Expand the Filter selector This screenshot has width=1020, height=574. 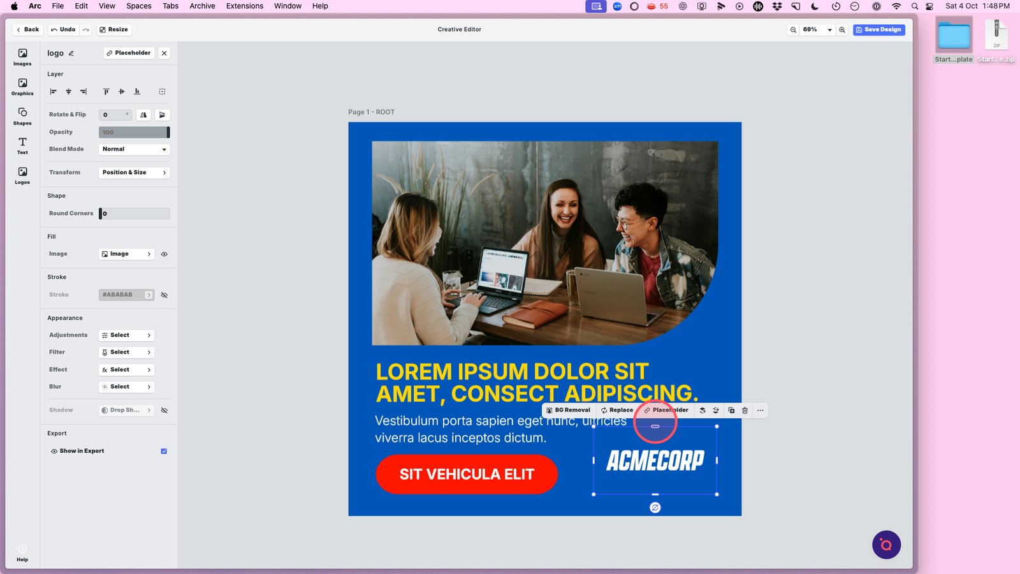click(127, 353)
